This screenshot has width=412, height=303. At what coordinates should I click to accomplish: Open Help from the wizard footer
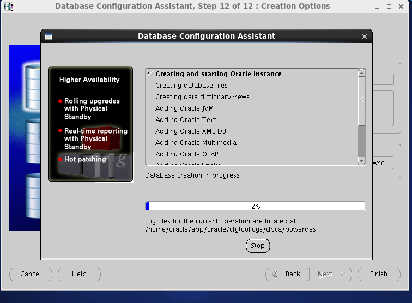click(x=79, y=274)
